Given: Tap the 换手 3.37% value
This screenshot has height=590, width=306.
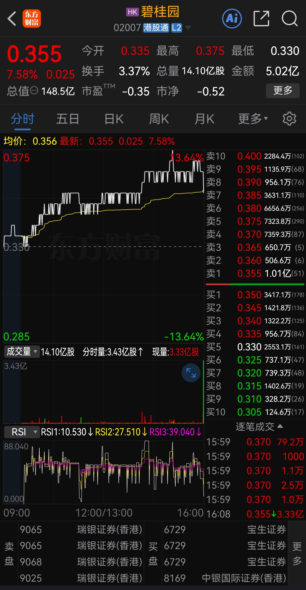Looking at the screenshot, I should coord(134,71).
